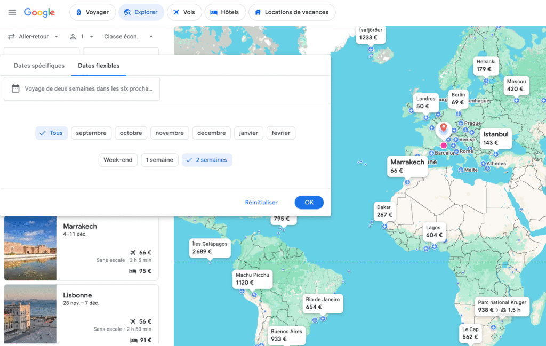Screen dimensions: 546x346
Task: Click the Barcelone airport marker
Action: [x=431, y=153]
